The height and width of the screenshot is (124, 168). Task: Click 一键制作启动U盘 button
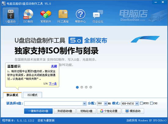(x=38, y=111)
